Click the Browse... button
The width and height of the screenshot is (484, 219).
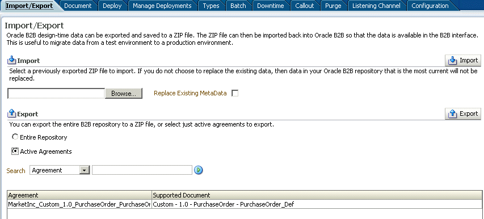click(124, 94)
